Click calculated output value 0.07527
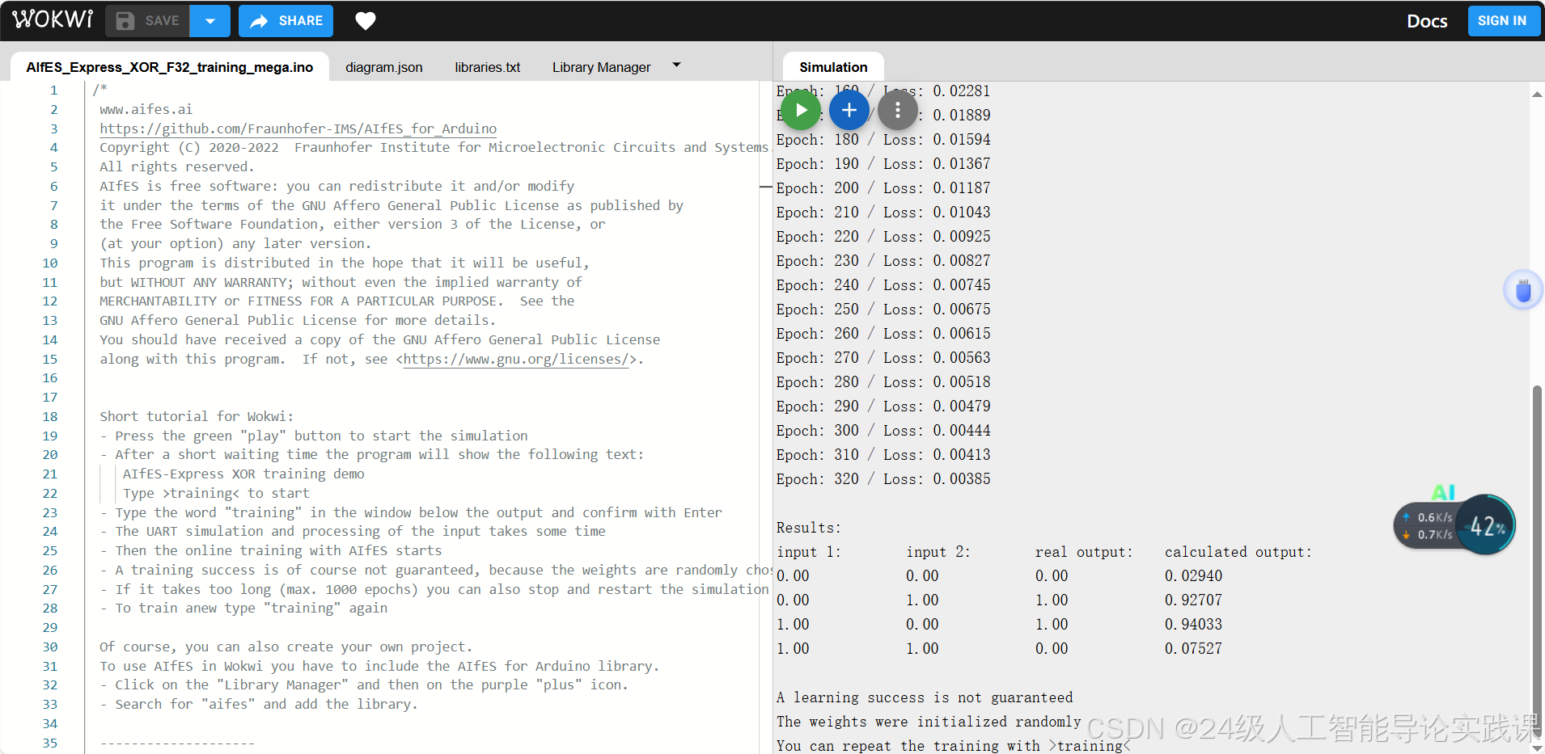Screen dimensions: 1545x754 tap(1193, 649)
